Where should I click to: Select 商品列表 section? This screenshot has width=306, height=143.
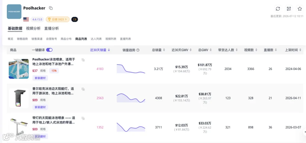click(x=81, y=39)
